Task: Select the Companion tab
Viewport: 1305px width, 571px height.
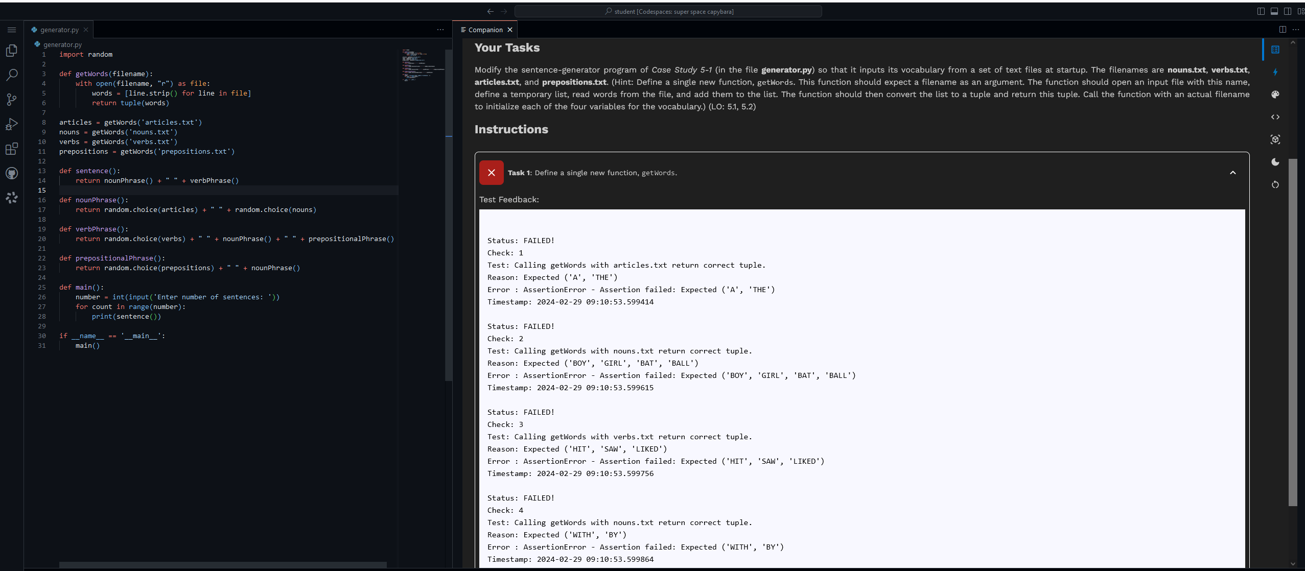Action: [484, 29]
